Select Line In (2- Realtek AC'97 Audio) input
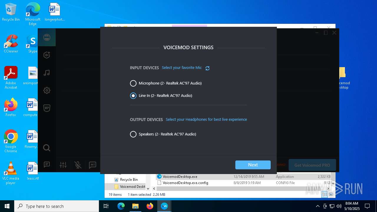 click(x=161, y=96)
